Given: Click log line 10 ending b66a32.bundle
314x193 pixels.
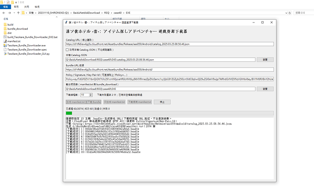Looking at the screenshot, I should pyautogui.click(x=103, y=152).
